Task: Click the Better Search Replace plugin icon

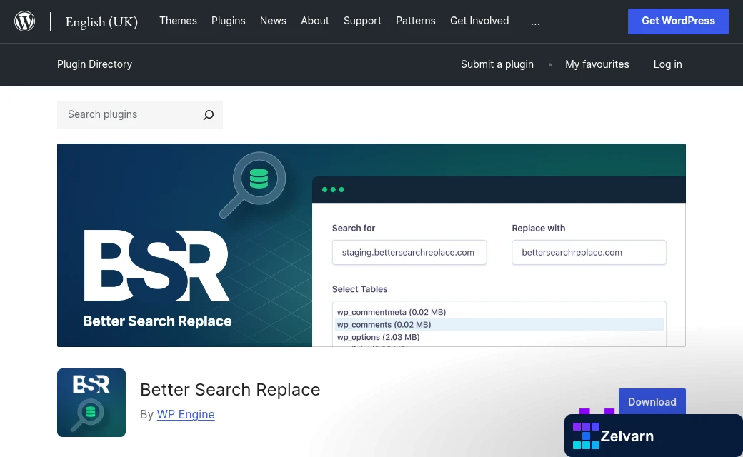Action: (x=91, y=403)
